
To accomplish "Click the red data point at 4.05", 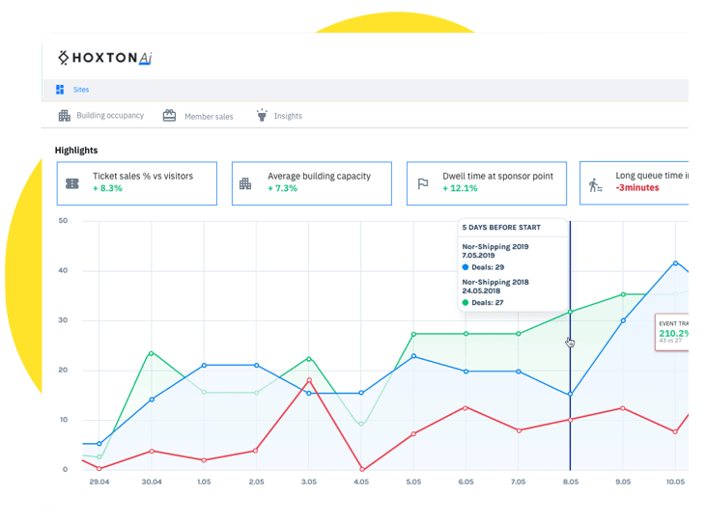I will click(362, 469).
